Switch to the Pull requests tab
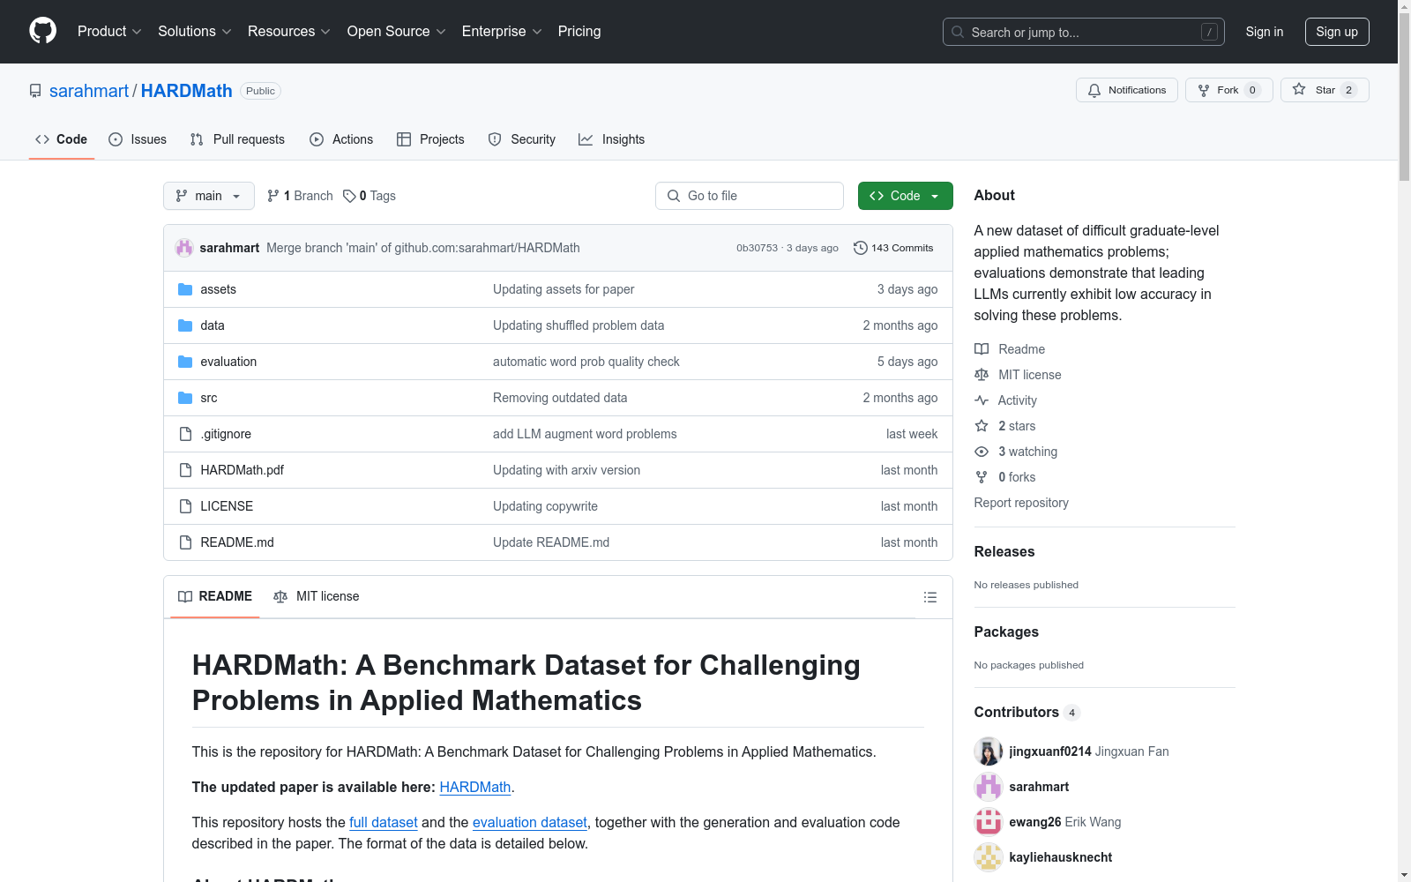Viewport: 1411px width, 882px height. 237,139
